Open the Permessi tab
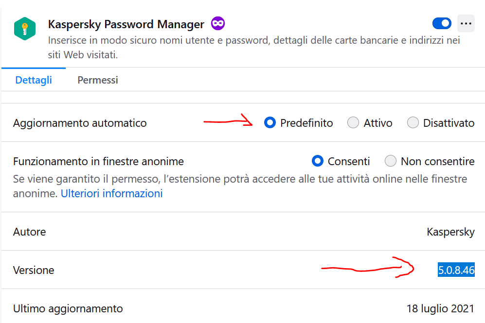 tap(98, 80)
